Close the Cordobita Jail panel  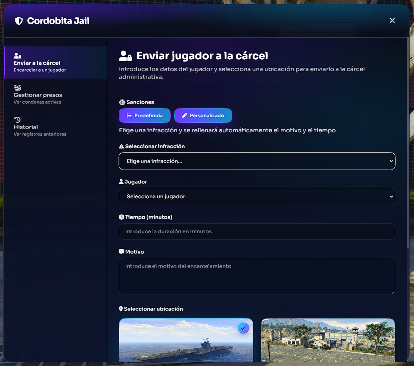pyautogui.click(x=392, y=21)
